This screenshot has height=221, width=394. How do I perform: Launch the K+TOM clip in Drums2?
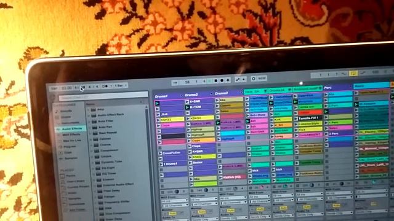187,107
